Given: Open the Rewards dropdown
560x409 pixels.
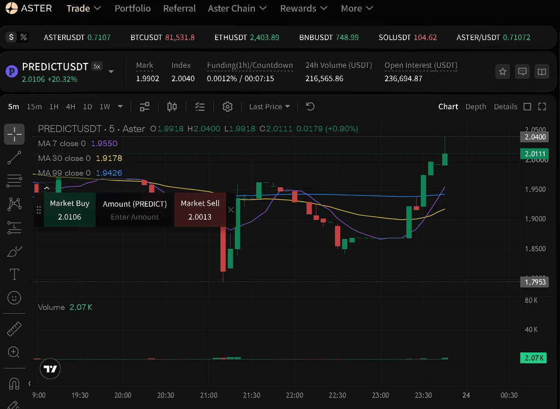Looking at the screenshot, I should click(304, 8).
